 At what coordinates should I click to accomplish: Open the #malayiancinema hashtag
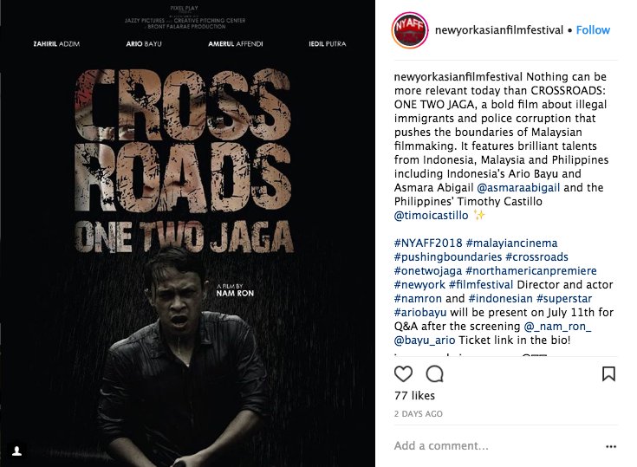click(x=511, y=243)
